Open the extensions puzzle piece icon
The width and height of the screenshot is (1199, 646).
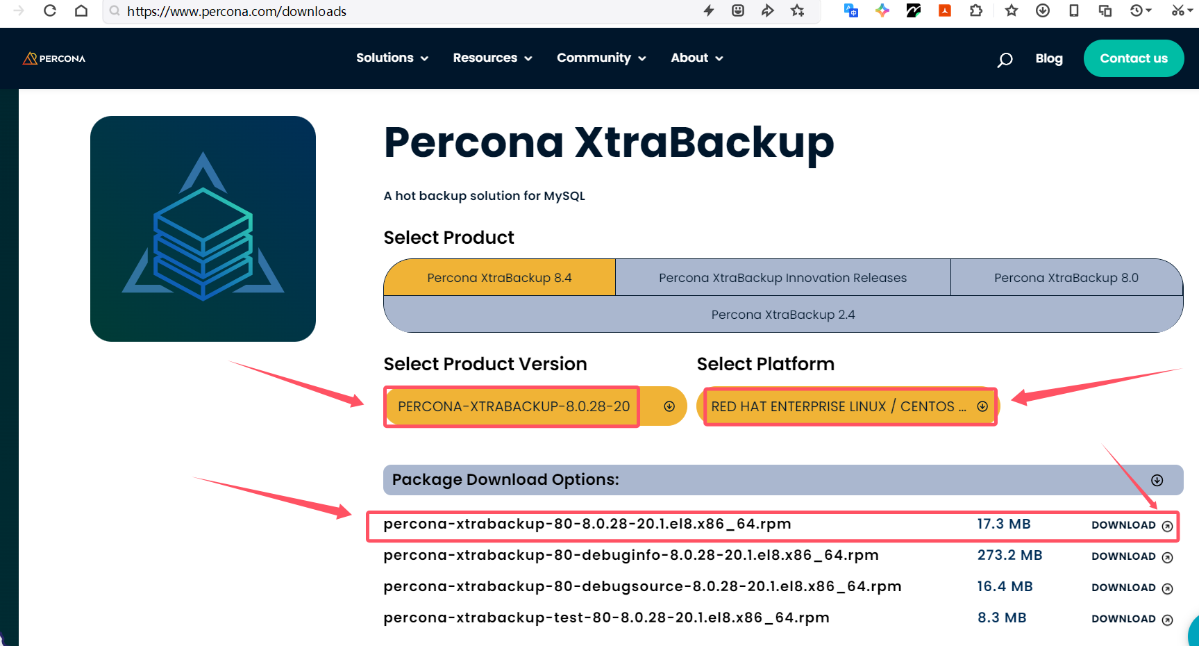tap(976, 10)
